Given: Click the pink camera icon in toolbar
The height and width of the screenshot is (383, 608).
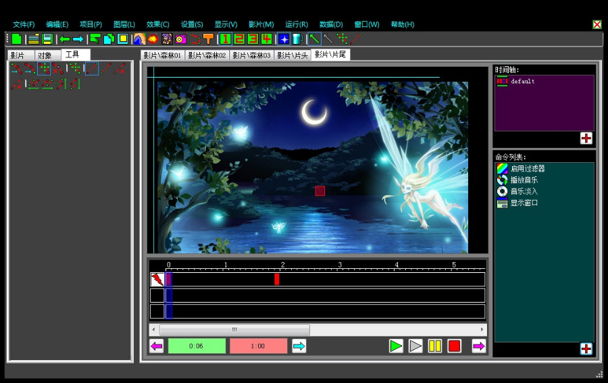Looking at the screenshot, I should [x=181, y=39].
